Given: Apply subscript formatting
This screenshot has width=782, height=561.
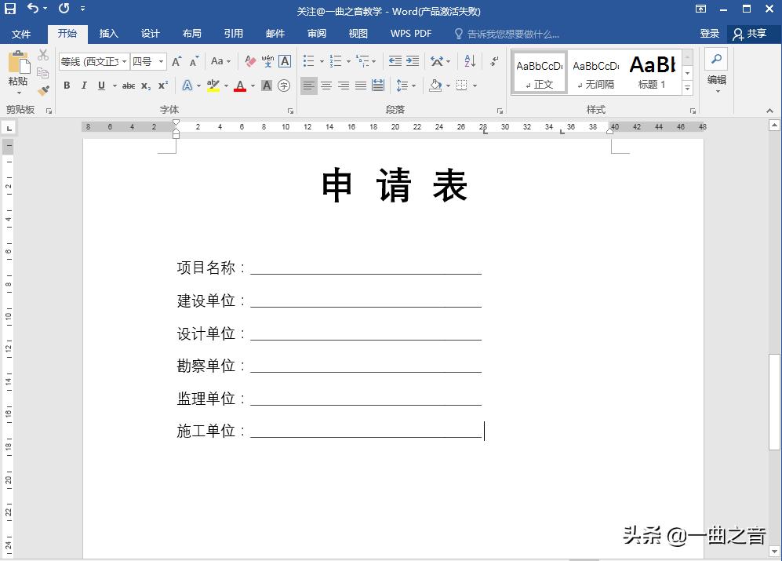Looking at the screenshot, I should (145, 86).
